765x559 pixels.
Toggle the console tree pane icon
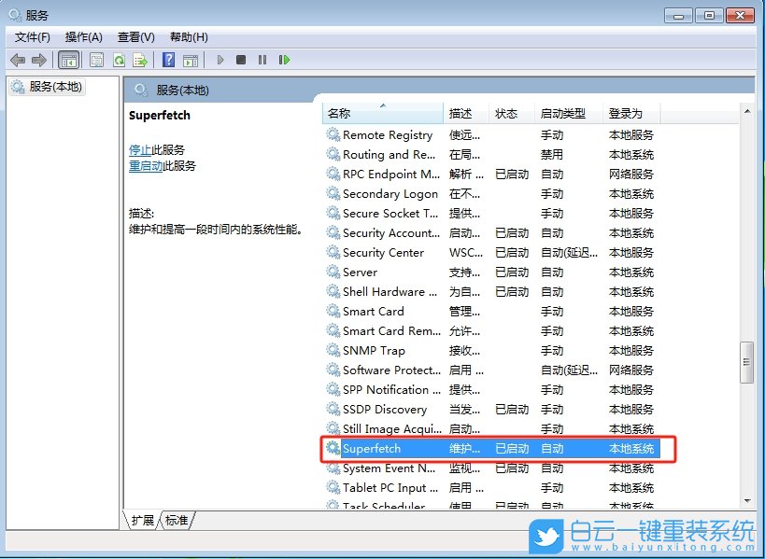tap(68, 60)
